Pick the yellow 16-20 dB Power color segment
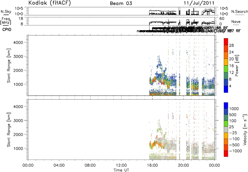 [x=226, y=62]
